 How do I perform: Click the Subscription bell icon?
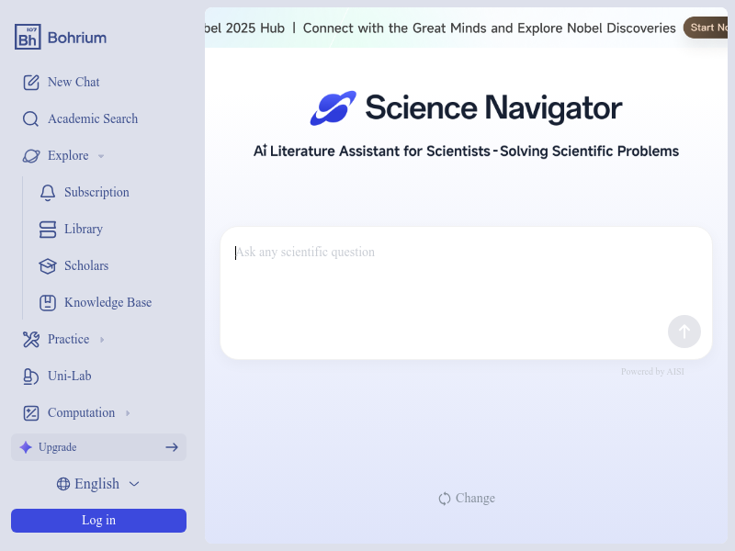(x=48, y=193)
